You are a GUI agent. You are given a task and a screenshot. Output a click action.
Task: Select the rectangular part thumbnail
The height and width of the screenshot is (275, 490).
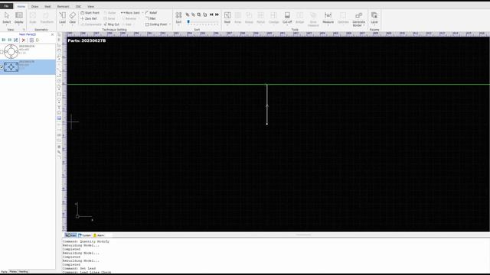click(11, 66)
